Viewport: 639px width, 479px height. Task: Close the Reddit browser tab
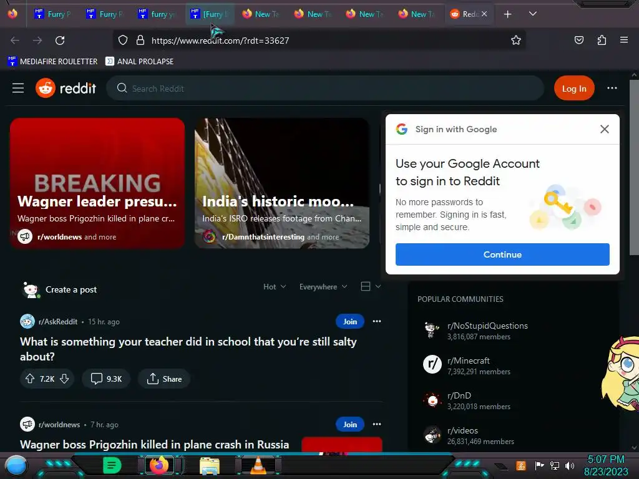[484, 14]
